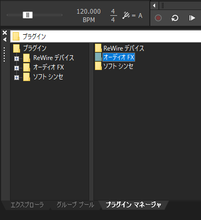Select highlighted オーディオ FX list item
Viewport: 201px width, 220px height.
[119, 57]
